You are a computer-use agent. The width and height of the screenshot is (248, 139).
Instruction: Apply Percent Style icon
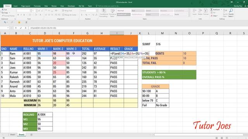(x=86, y=15)
